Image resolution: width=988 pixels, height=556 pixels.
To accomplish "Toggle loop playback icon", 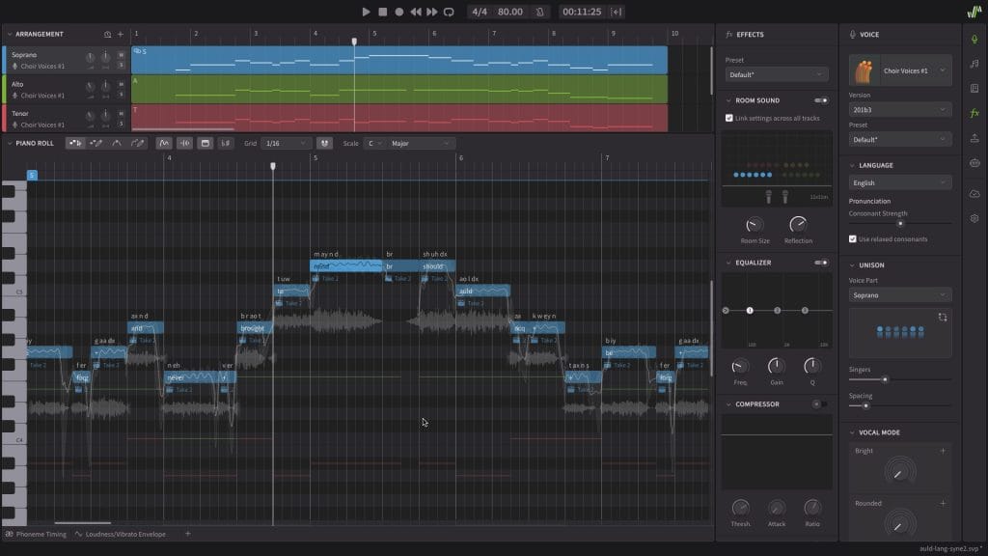I will point(449,12).
